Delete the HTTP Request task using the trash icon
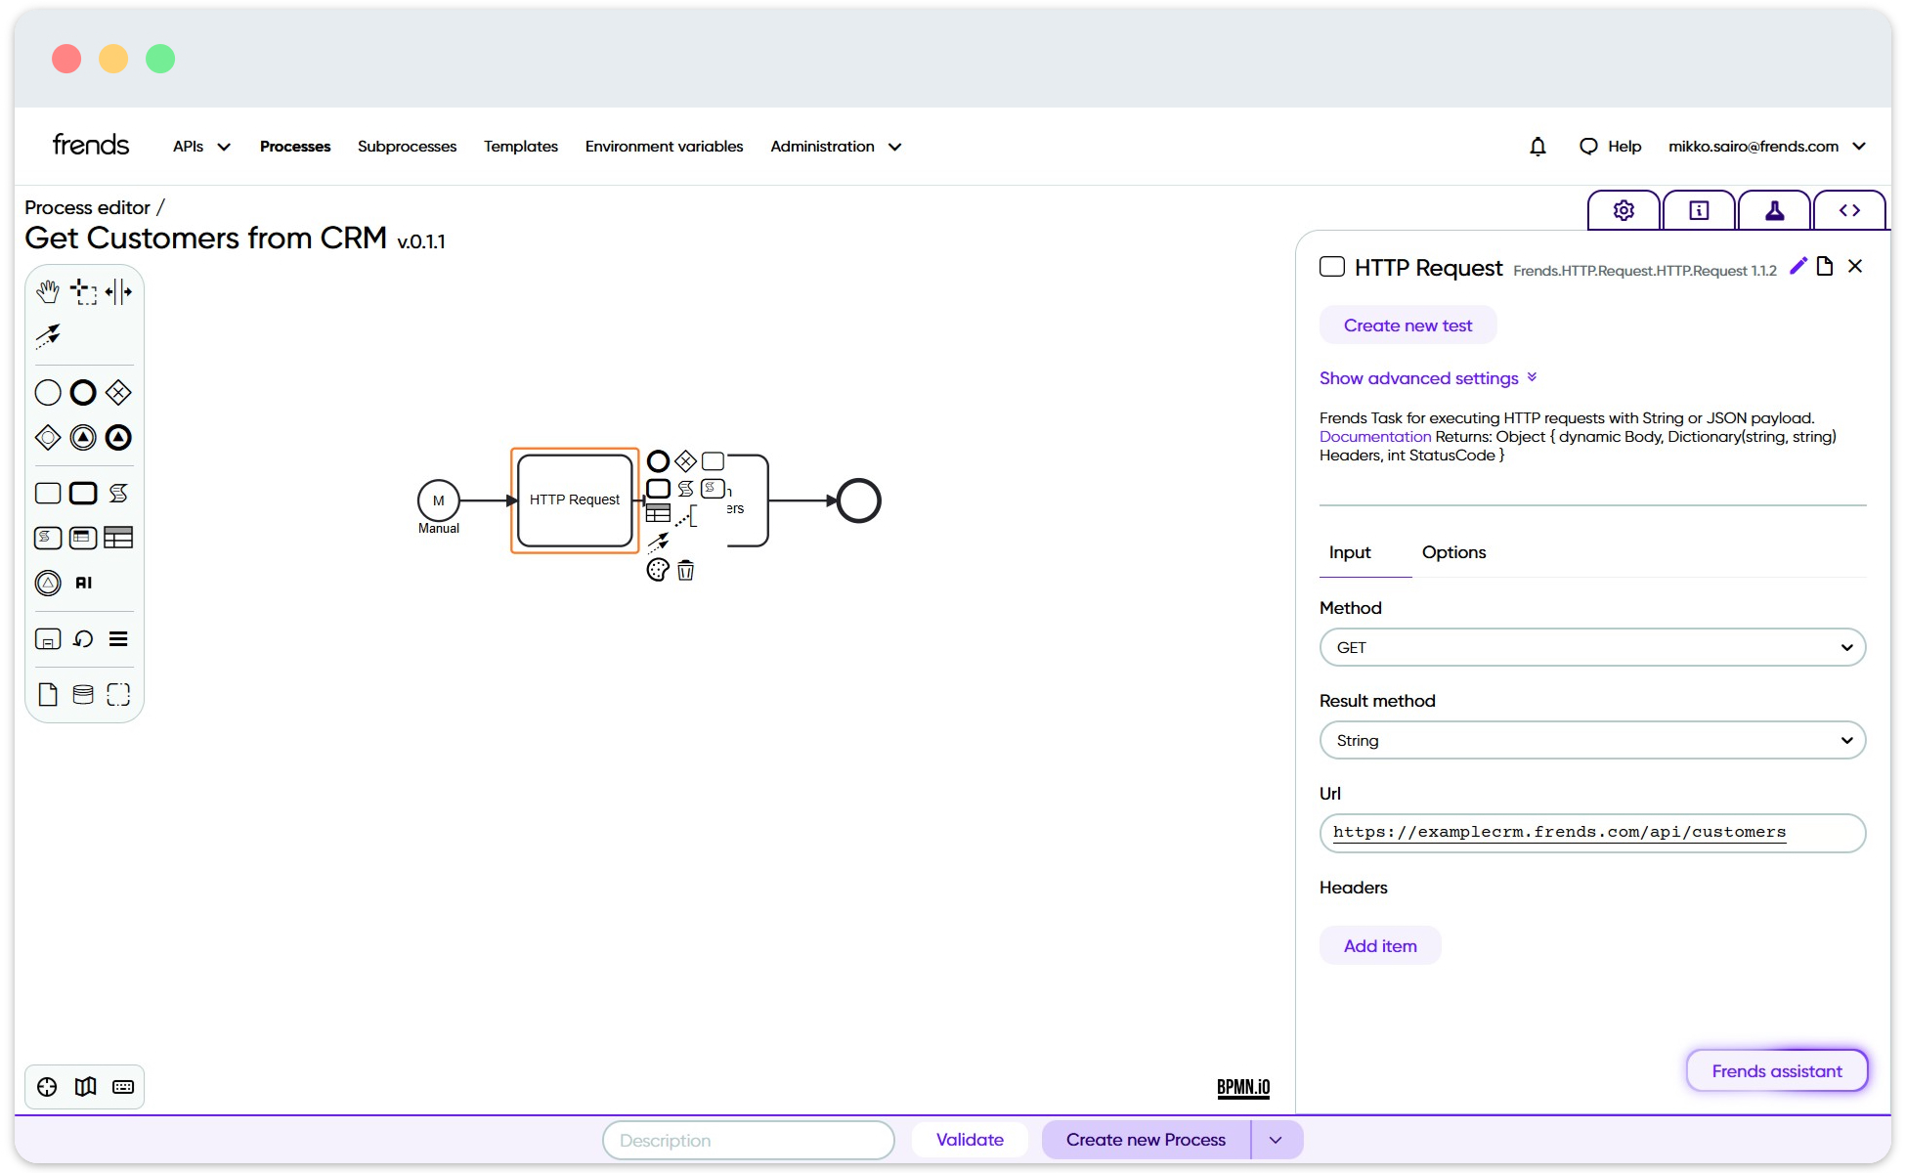This screenshot has height=1173, width=1906. (685, 570)
